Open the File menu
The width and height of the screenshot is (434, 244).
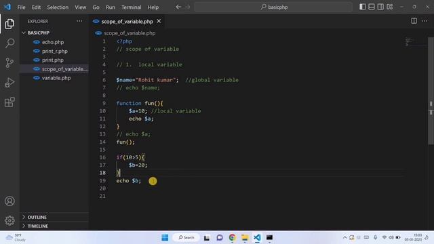[x=21, y=7]
